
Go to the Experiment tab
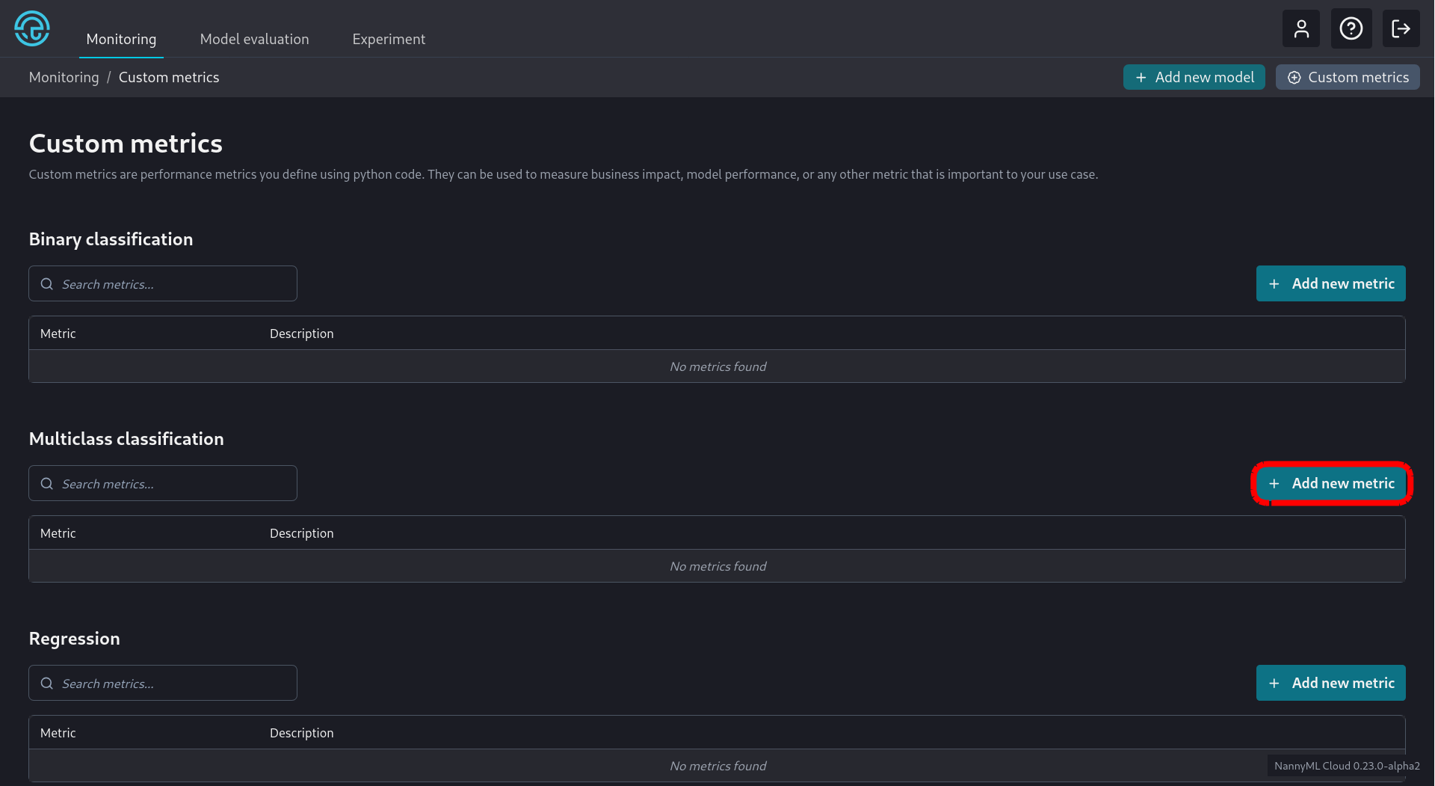coord(389,39)
